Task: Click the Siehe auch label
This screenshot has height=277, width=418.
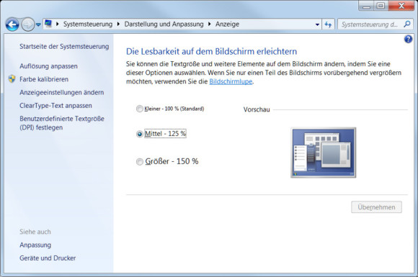Action: (x=35, y=232)
